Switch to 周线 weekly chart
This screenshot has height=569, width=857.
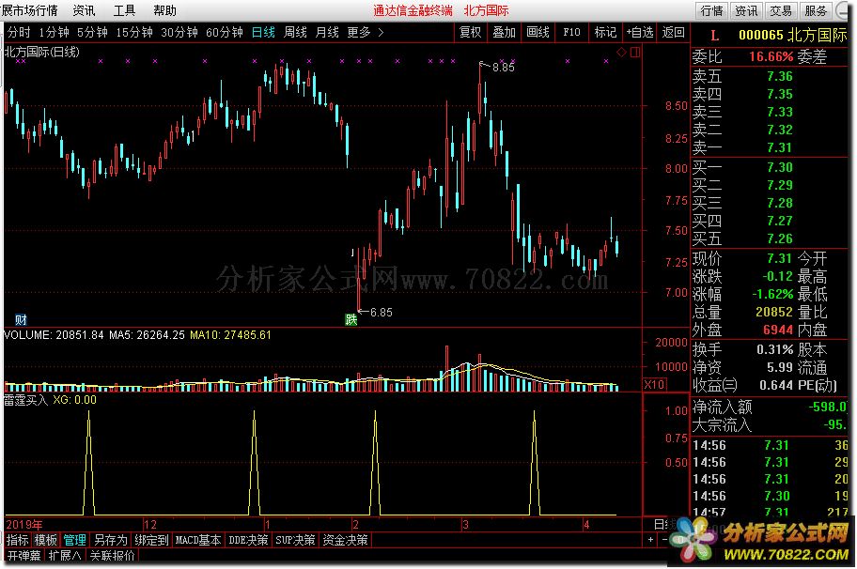tap(295, 33)
